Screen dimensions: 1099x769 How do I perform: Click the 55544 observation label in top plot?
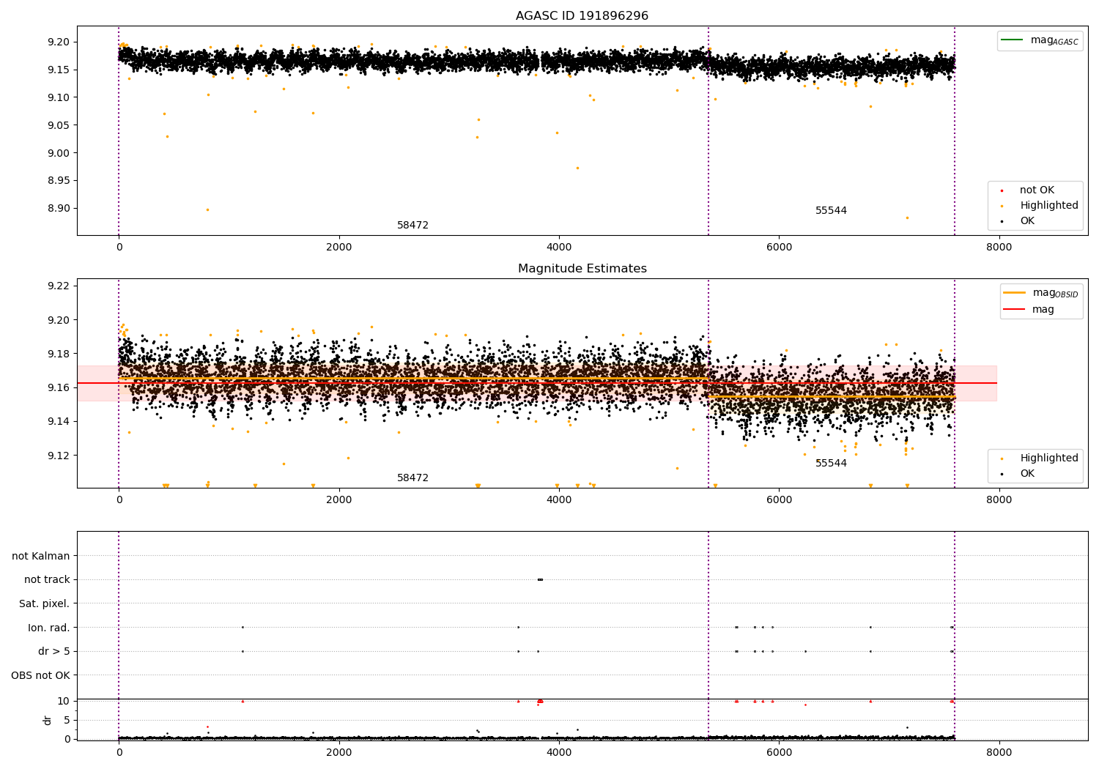[x=831, y=211]
